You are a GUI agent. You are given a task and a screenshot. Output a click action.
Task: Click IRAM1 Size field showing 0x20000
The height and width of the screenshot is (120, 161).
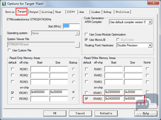coord(133,92)
